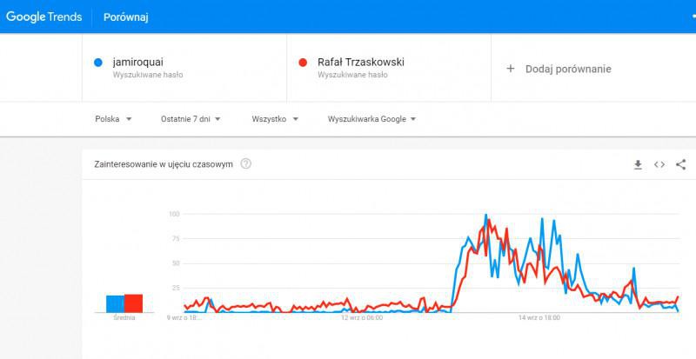Open the Ostatnie 7 dni time range dropdown
This screenshot has width=696, height=359.
(x=191, y=119)
